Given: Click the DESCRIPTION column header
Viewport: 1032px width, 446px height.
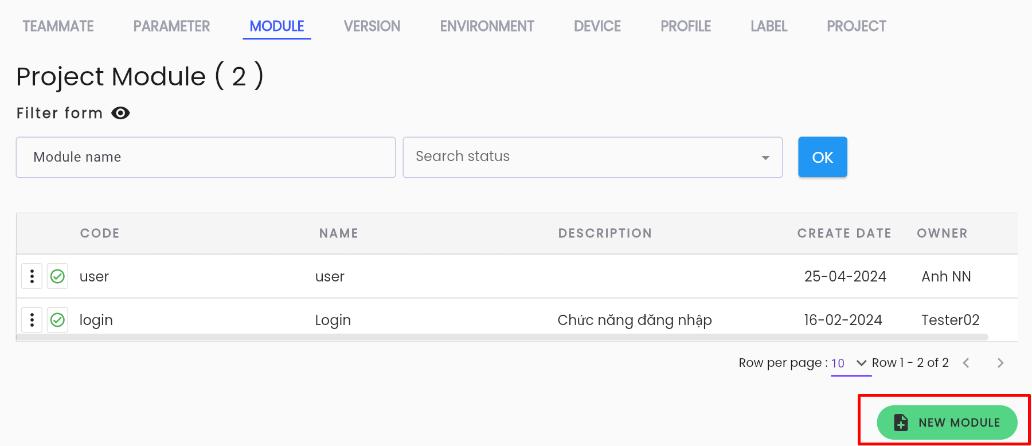Looking at the screenshot, I should tap(605, 233).
